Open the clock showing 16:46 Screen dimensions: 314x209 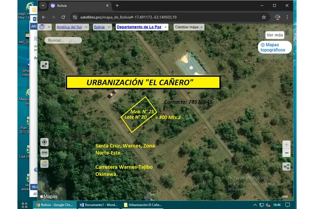[x=277, y=205]
